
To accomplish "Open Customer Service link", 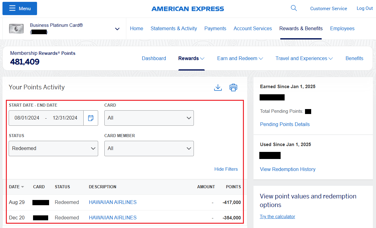I will 329,9.
